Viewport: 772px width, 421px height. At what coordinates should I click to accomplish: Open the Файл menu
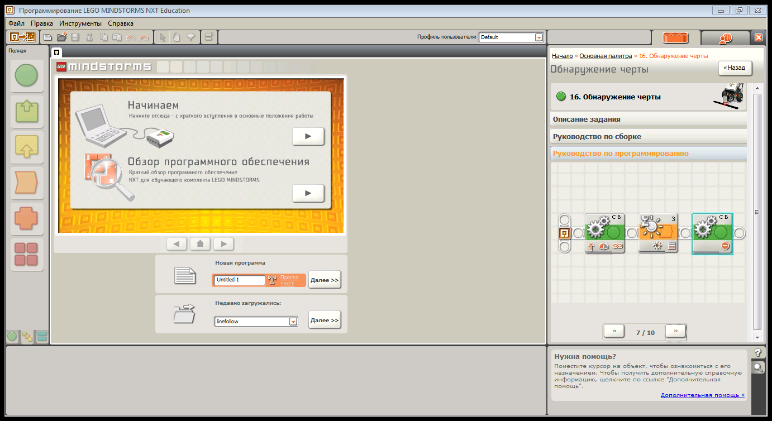point(16,23)
